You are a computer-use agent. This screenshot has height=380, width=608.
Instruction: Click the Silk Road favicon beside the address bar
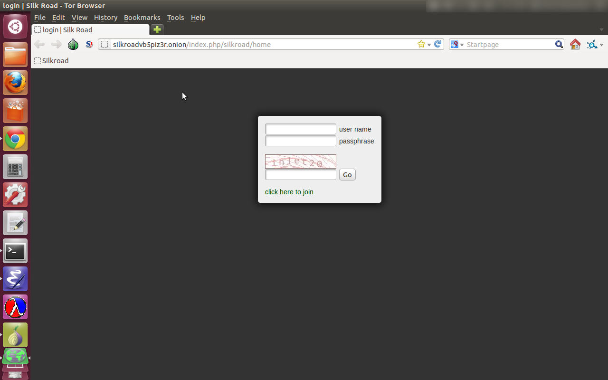point(89,44)
